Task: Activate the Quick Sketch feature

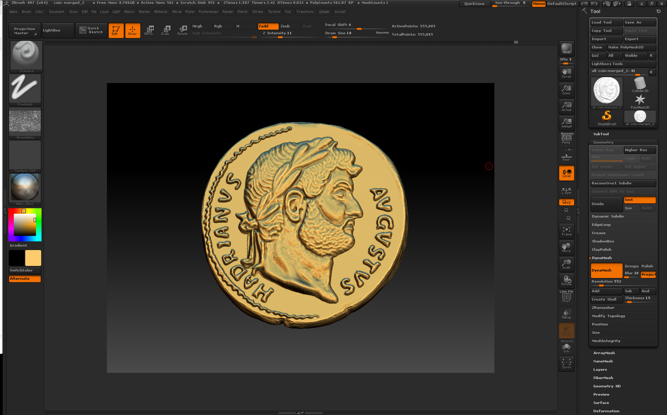Action: [x=91, y=30]
